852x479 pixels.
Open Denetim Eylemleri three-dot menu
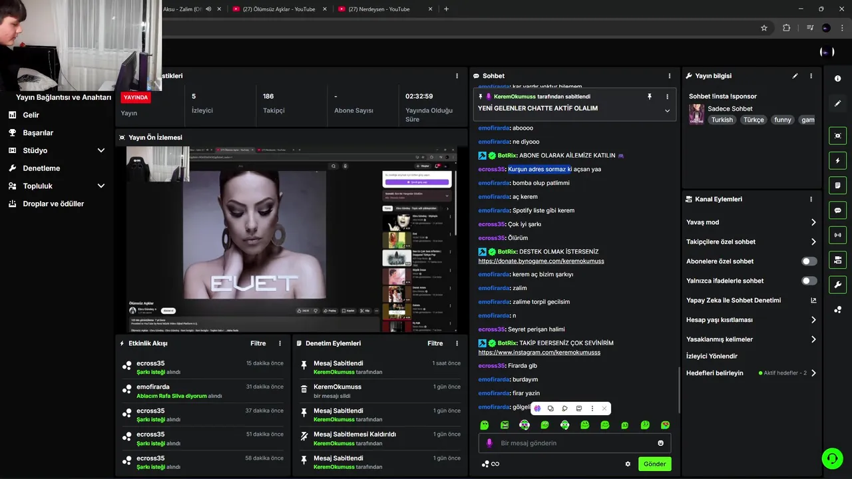[457, 343]
